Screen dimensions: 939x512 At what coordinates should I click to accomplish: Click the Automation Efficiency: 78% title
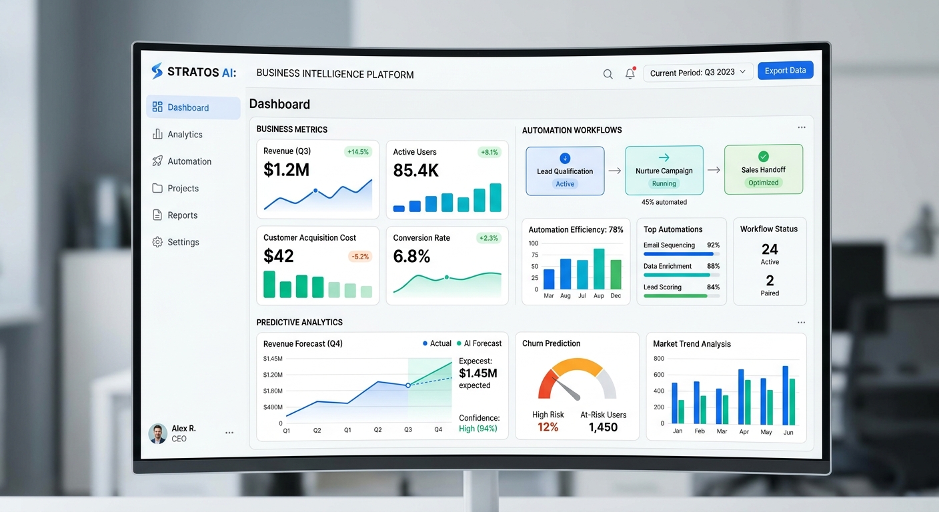coord(576,229)
